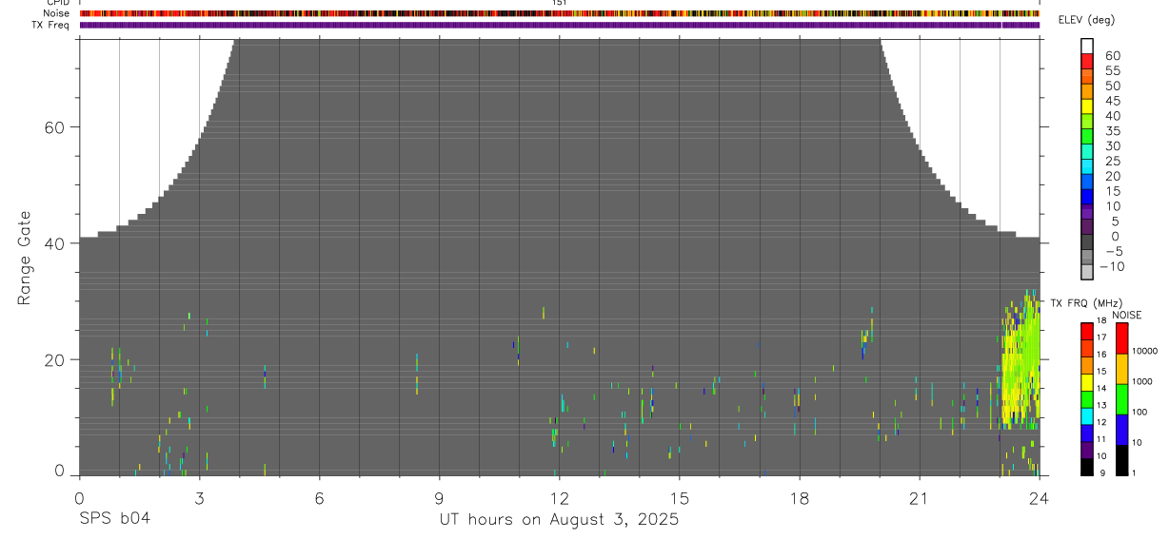
Task: Click the '17' label on the TX FRQ colorbar
Action: pyautogui.click(x=1103, y=337)
